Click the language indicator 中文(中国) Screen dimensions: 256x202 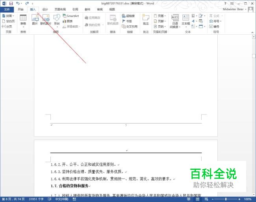pos(62,199)
